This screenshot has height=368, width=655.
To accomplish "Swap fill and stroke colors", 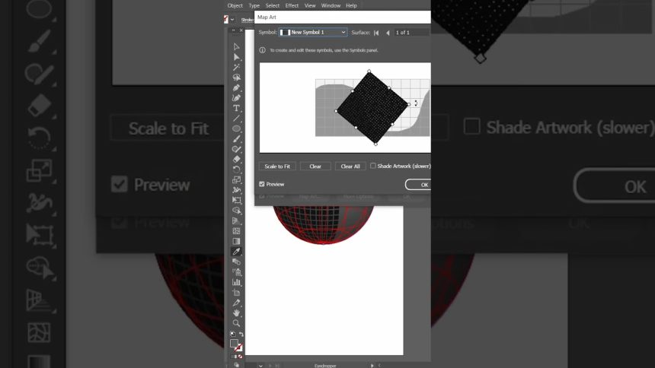I will click(241, 335).
